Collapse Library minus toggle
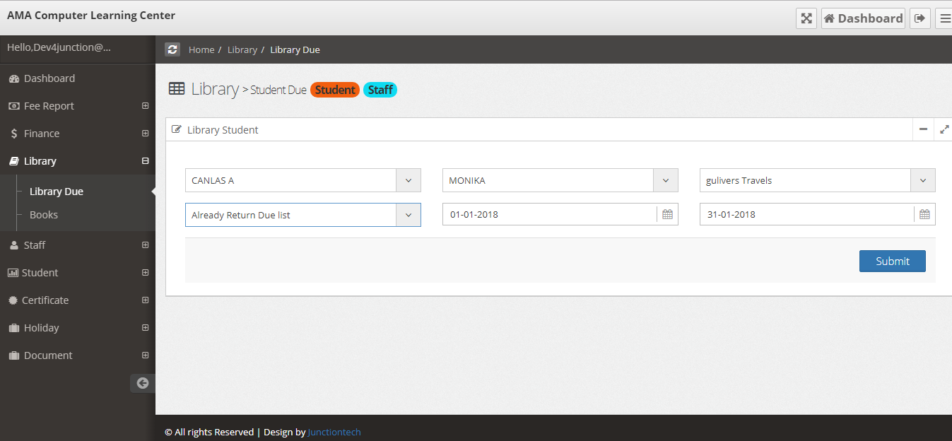The width and height of the screenshot is (952, 441). [145, 161]
